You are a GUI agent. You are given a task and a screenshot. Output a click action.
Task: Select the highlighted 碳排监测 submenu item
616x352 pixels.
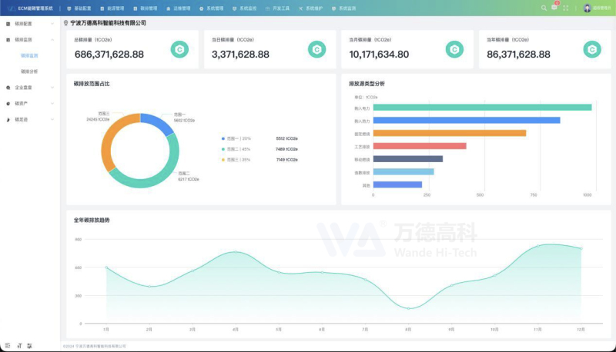[x=29, y=55]
